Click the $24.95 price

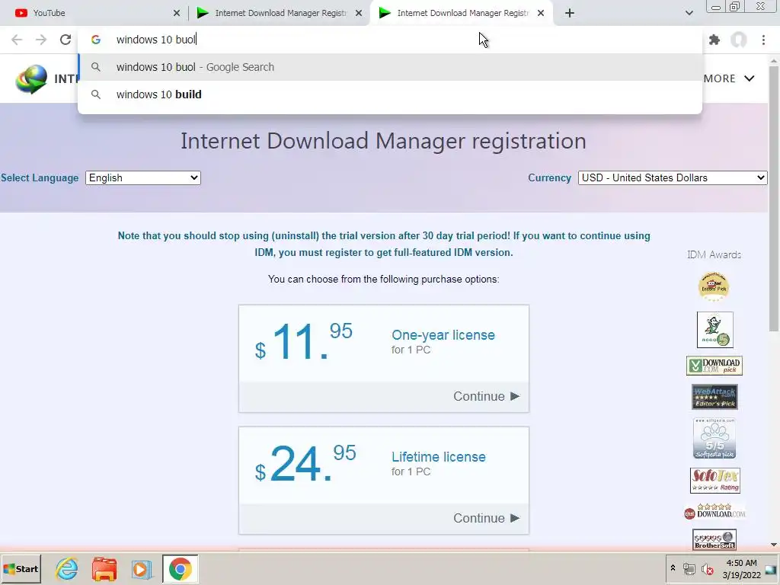305,463
